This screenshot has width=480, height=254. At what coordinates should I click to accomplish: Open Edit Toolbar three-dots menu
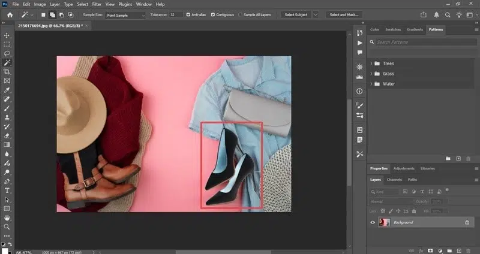coord(7,236)
